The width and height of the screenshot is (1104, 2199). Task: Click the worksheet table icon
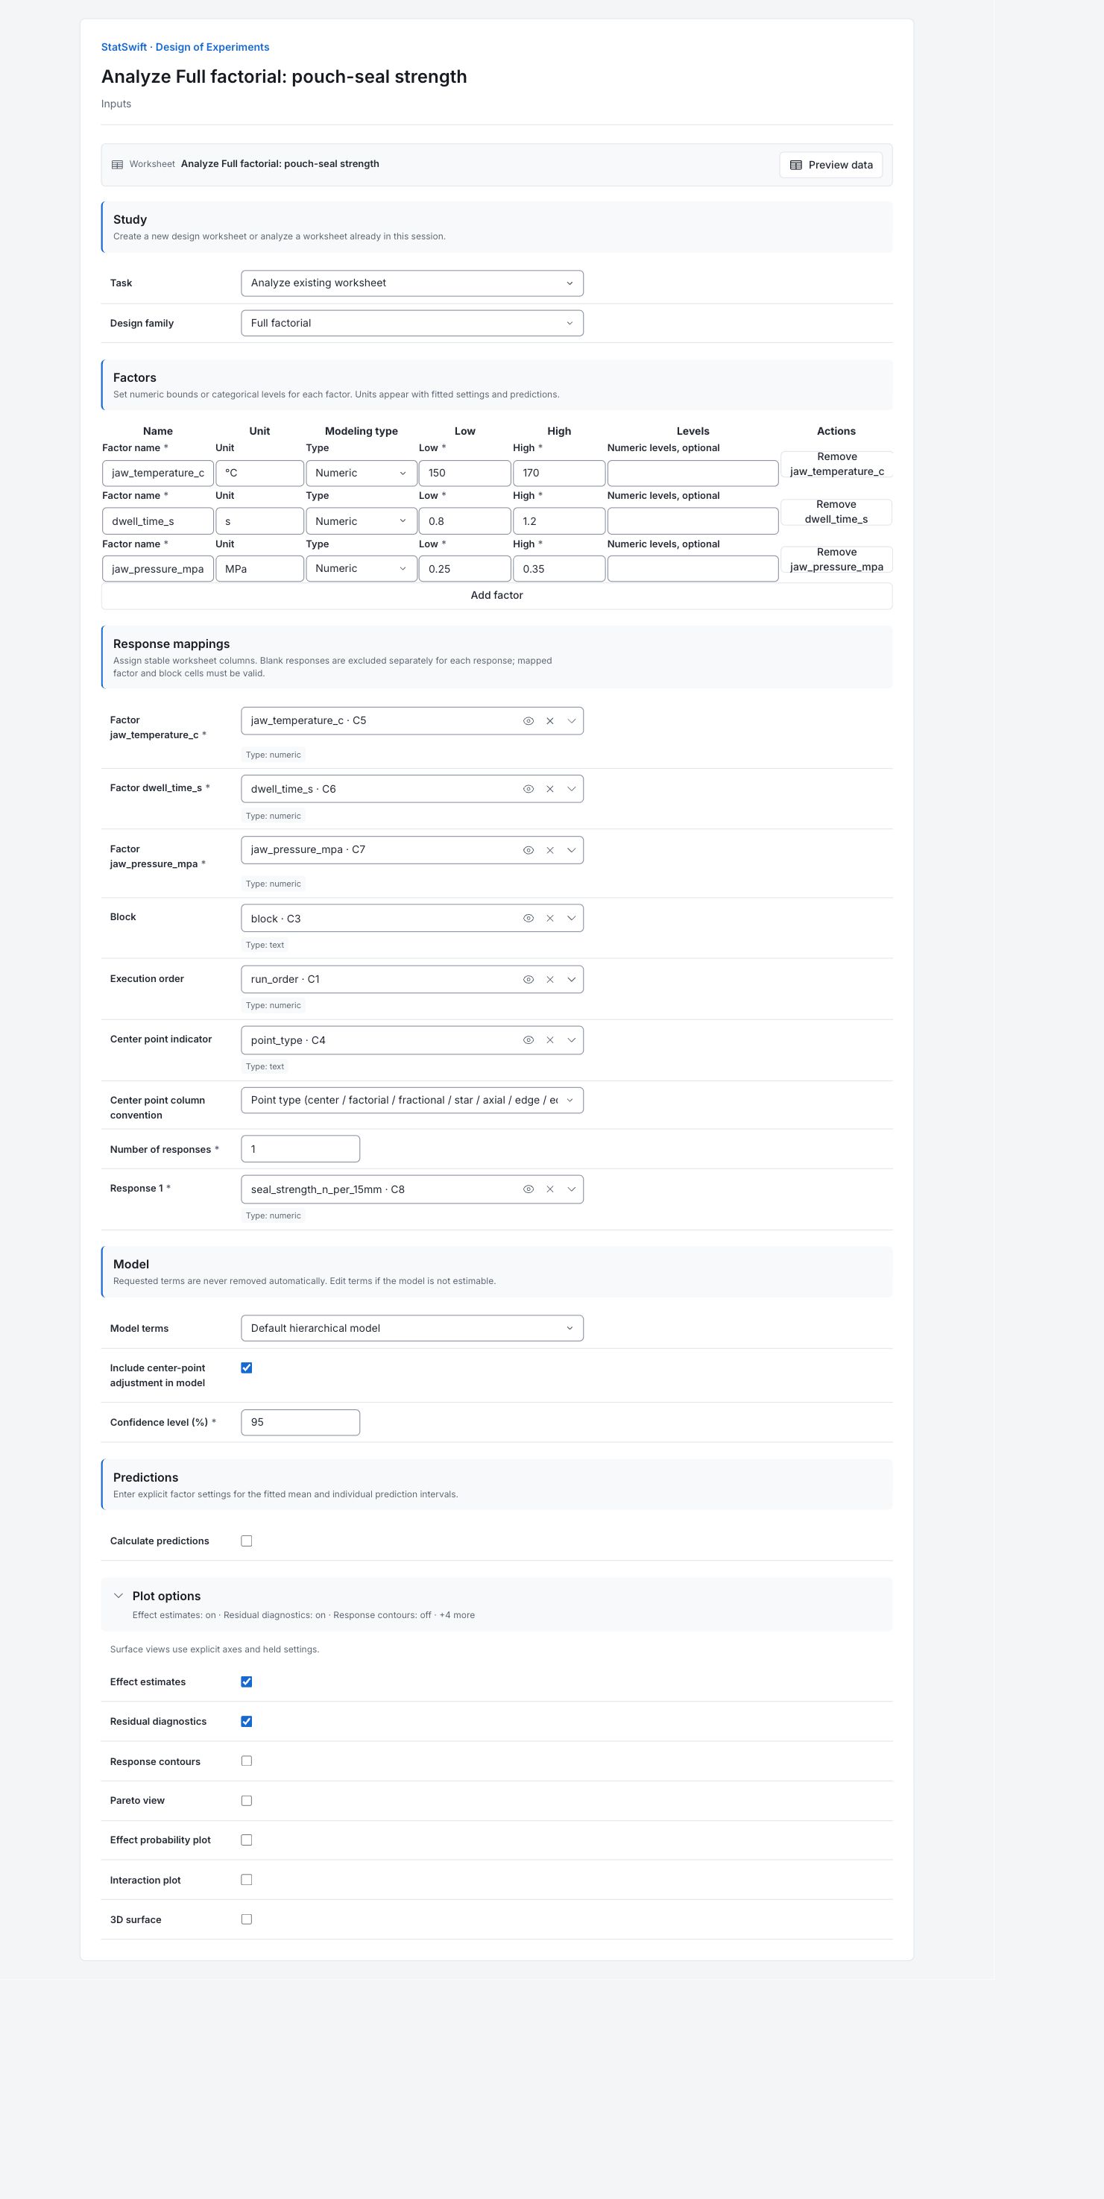click(x=118, y=165)
